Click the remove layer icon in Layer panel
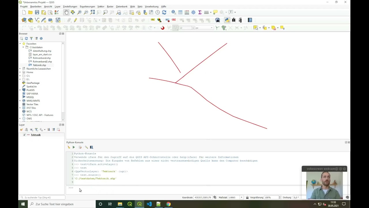Viewport: 369px width, 208px height. (58, 130)
